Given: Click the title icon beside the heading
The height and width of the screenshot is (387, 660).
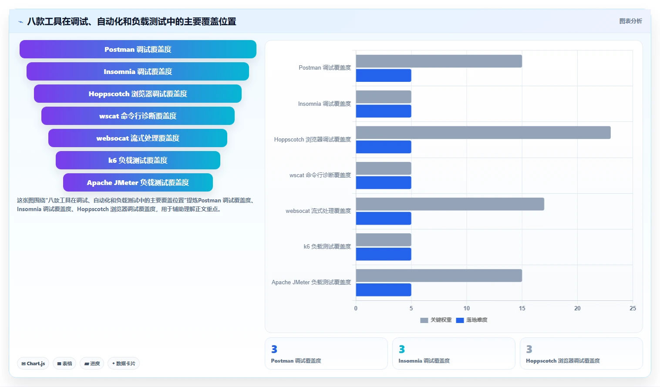Looking at the screenshot, I should [x=20, y=22].
